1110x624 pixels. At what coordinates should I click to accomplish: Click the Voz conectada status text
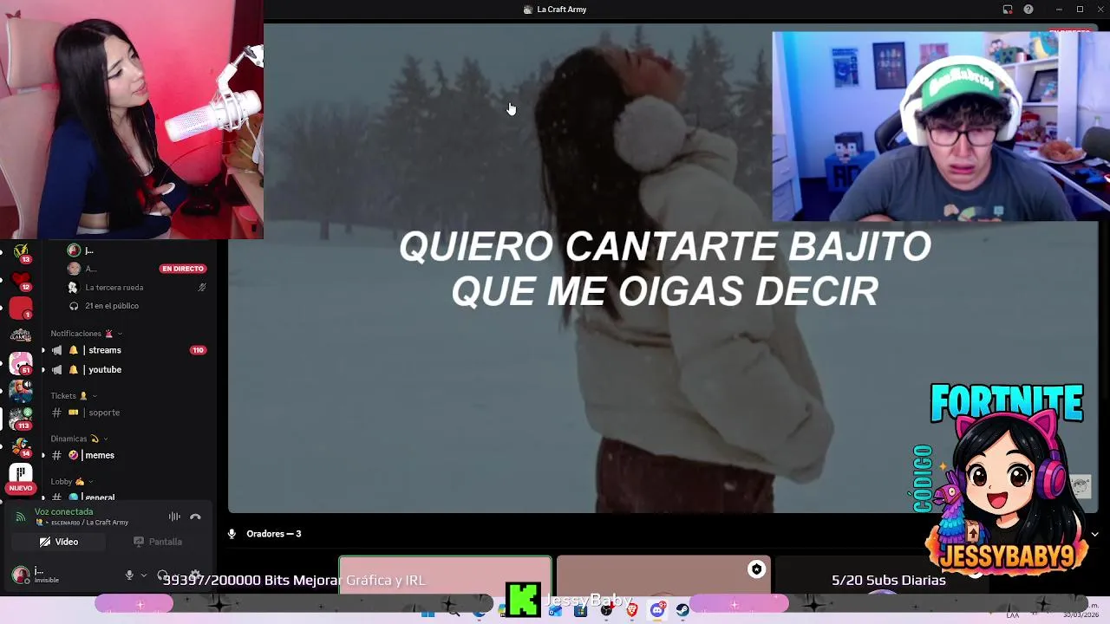[63, 512]
